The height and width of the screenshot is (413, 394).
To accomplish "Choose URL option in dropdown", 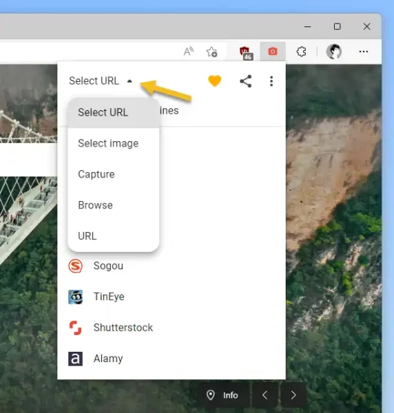I will [114, 236].
